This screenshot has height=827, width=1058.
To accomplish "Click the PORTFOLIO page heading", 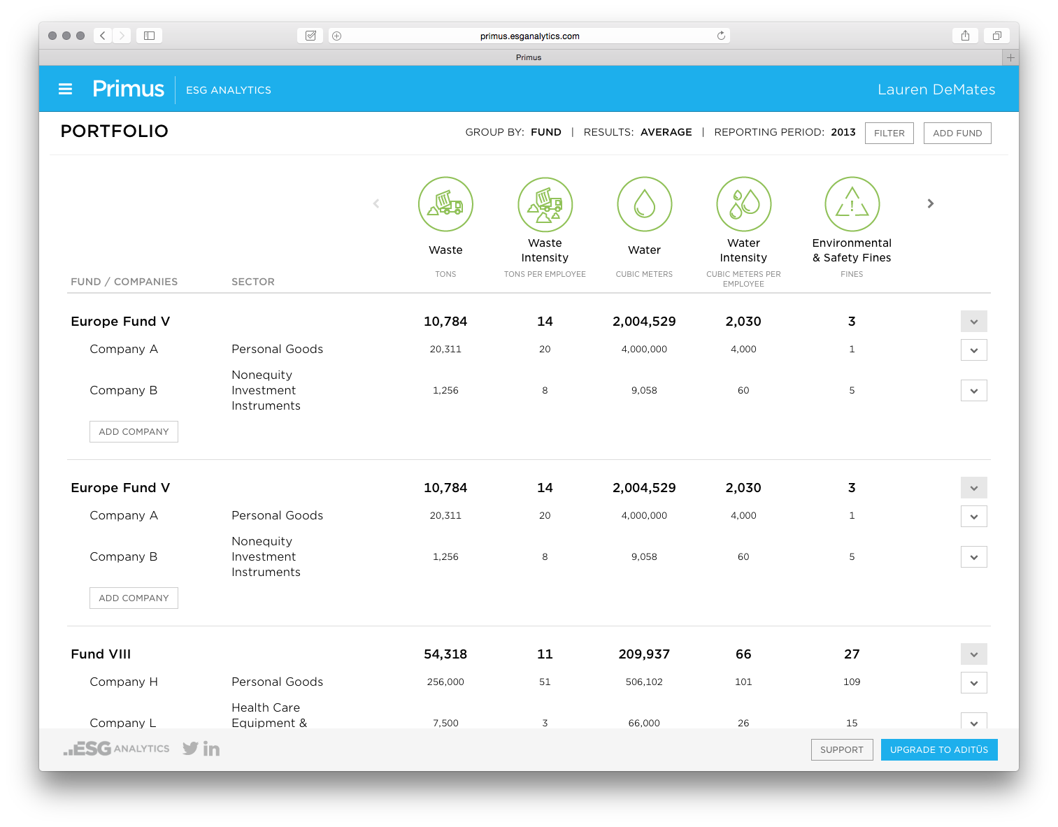I will coord(114,131).
